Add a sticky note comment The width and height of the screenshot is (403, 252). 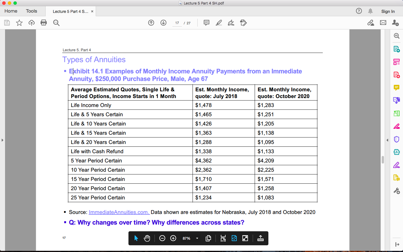(x=207, y=23)
